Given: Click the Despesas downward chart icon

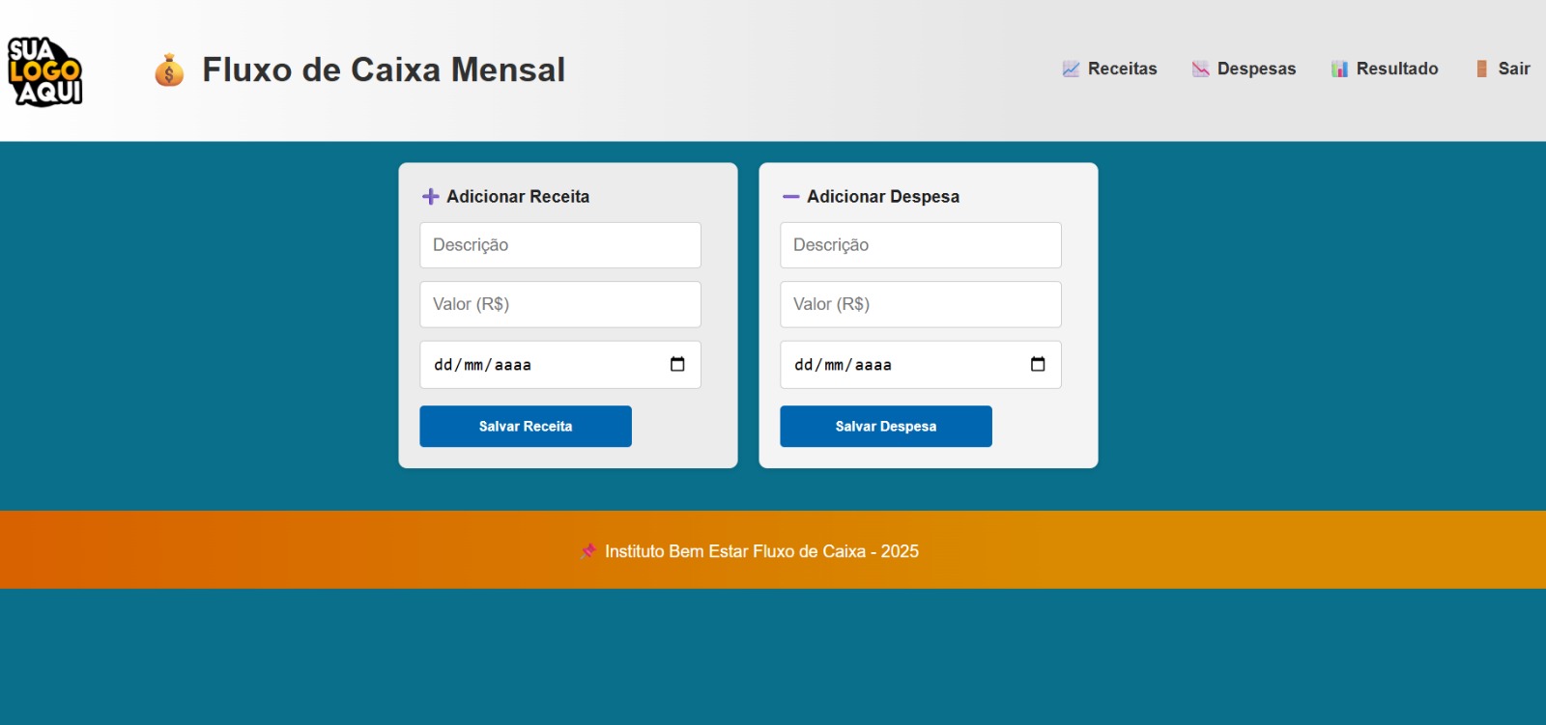Looking at the screenshot, I should pyautogui.click(x=1200, y=69).
